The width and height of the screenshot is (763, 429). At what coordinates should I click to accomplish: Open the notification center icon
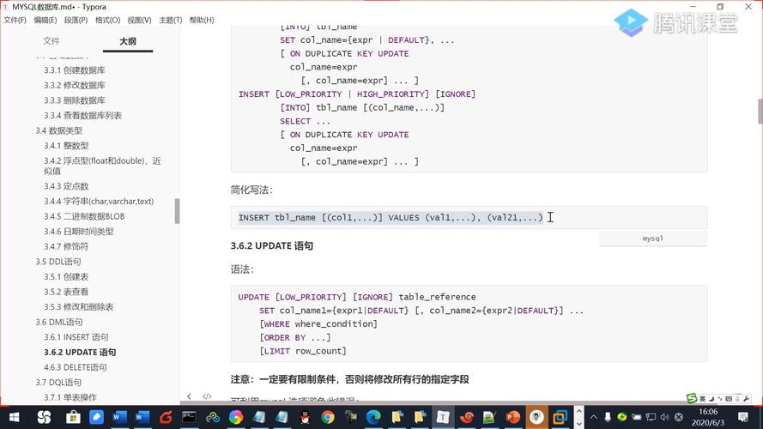pos(743,417)
